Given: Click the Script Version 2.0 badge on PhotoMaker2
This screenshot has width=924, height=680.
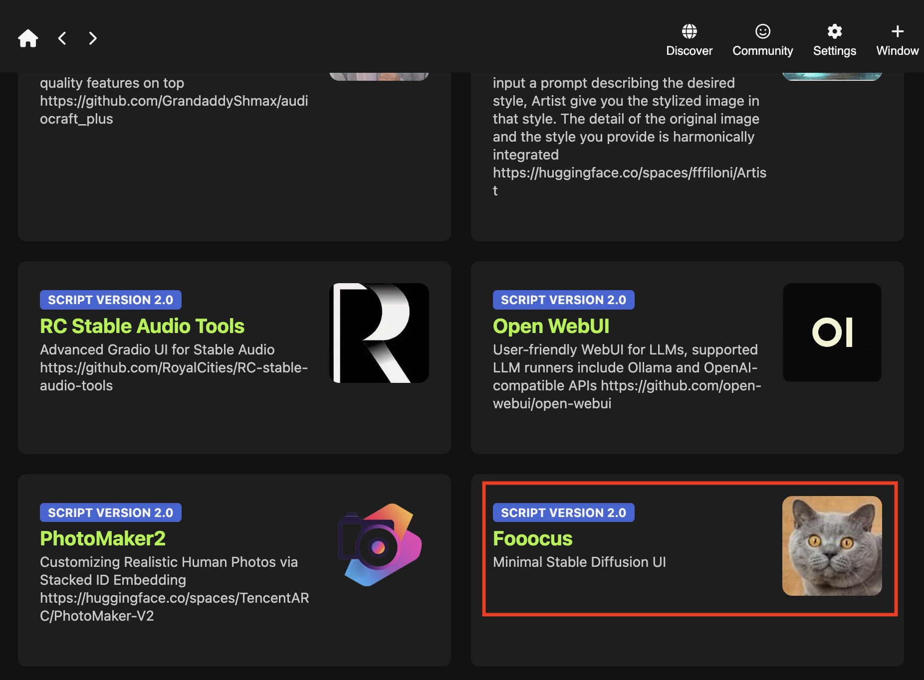Looking at the screenshot, I should (x=111, y=512).
